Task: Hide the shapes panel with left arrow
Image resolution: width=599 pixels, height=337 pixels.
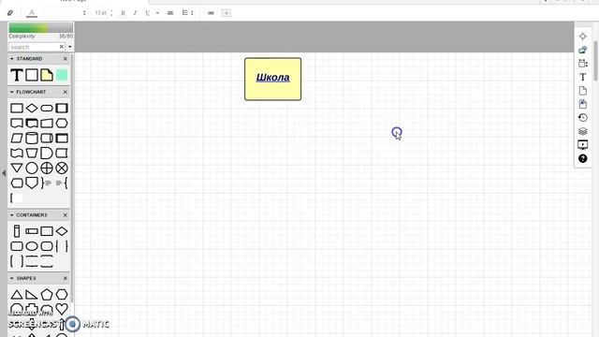Action: point(4,173)
